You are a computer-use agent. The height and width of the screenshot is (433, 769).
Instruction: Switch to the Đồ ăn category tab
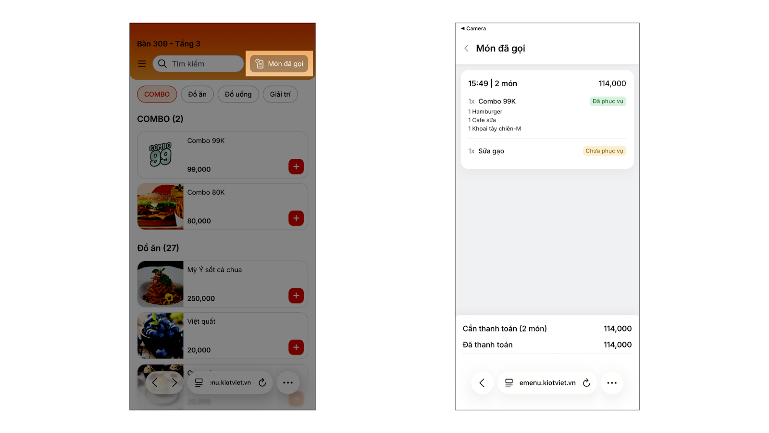tap(197, 94)
